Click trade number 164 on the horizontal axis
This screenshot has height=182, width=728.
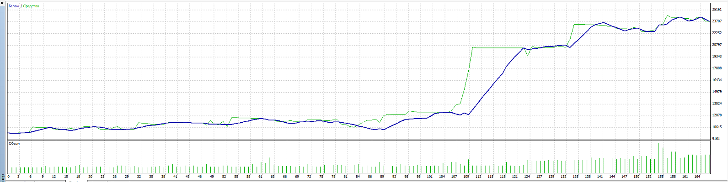(x=697, y=177)
